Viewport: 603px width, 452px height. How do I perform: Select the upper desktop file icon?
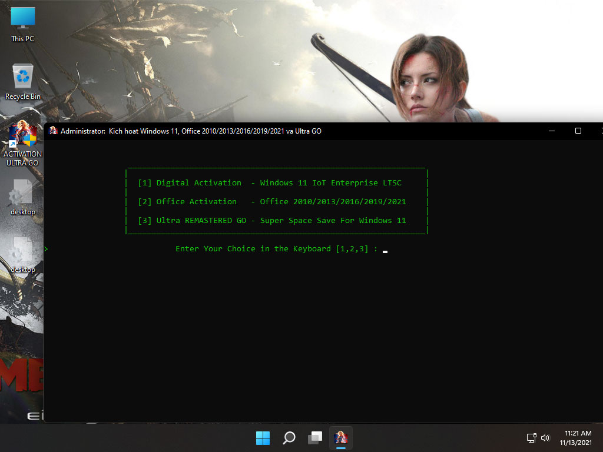[23, 197]
